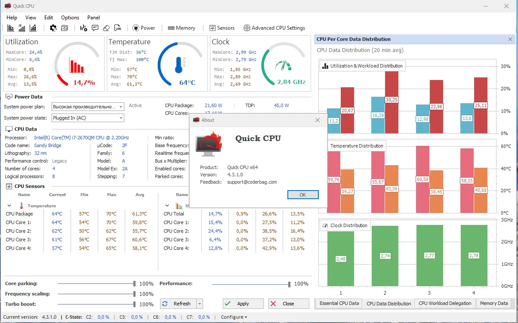Click the C7 state 0,0 % value
The image size is (518, 323).
204,317
